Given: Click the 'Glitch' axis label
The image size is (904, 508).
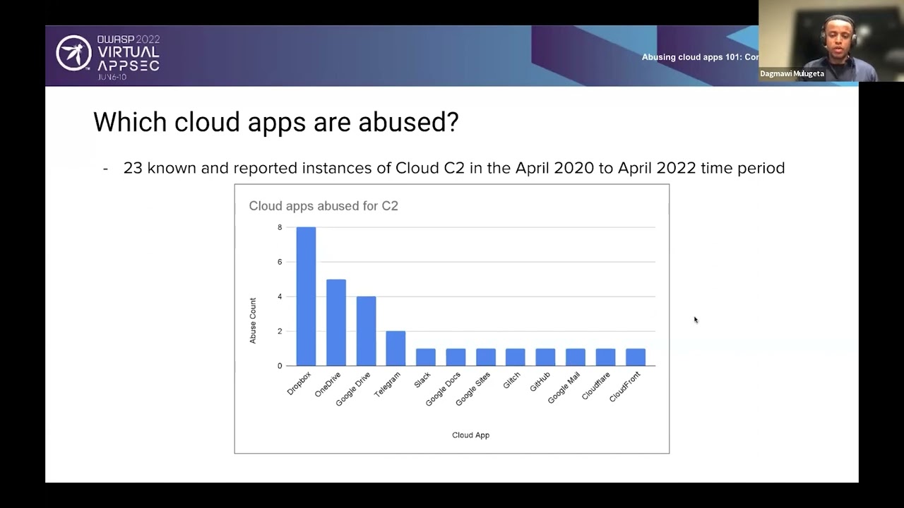Looking at the screenshot, I should pos(512,380).
